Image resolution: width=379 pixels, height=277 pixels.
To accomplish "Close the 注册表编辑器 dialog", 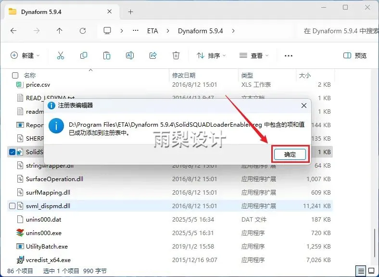I will click(x=304, y=106).
